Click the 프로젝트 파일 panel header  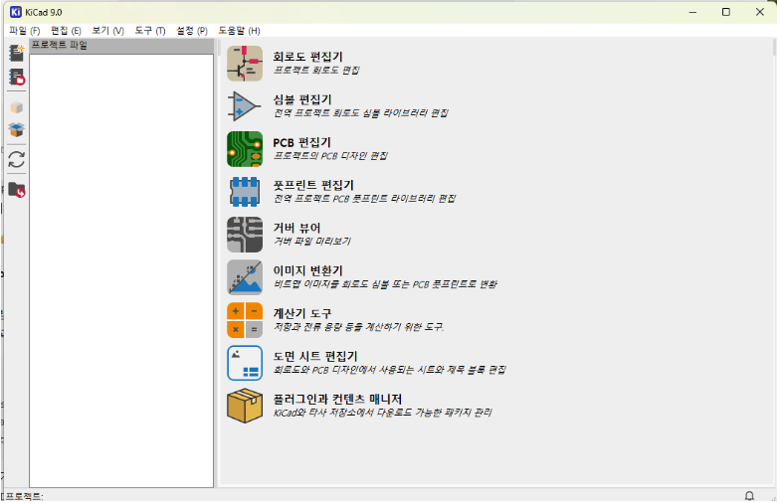point(121,46)
